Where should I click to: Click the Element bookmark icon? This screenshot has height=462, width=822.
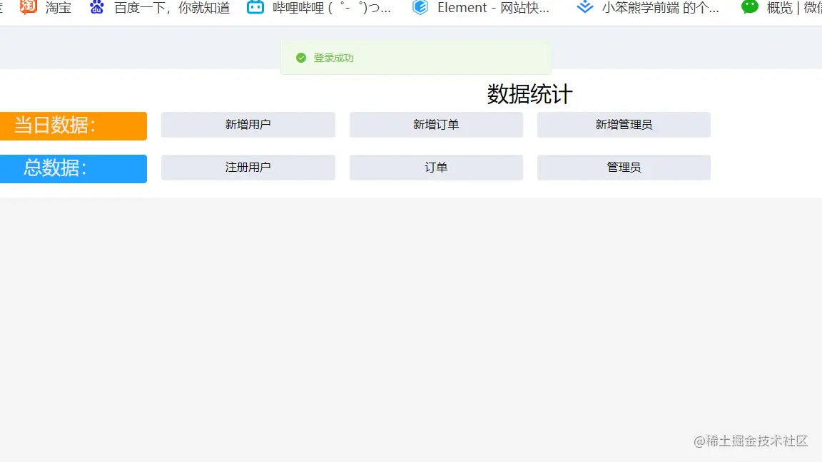pyautogui.click(x=420, y=7)
